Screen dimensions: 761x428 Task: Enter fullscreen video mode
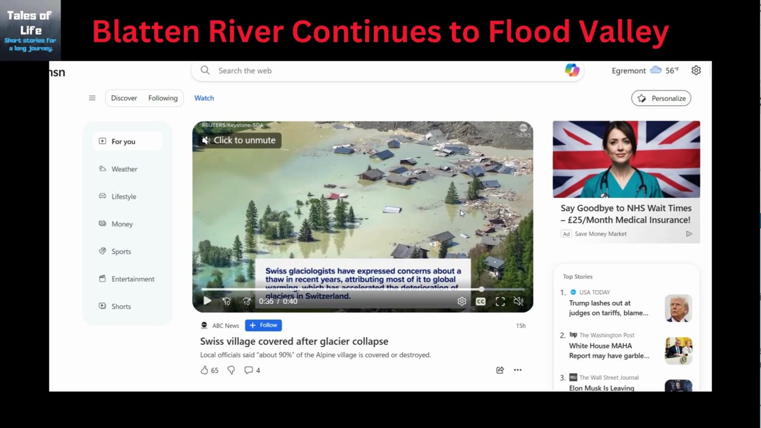tap(500, 301)
